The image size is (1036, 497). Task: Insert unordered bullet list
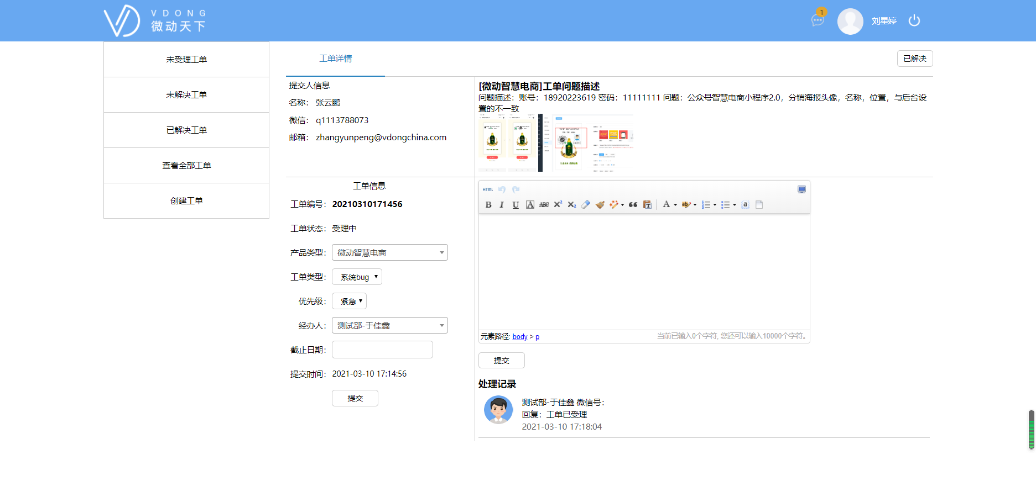(x=725, y=205)
